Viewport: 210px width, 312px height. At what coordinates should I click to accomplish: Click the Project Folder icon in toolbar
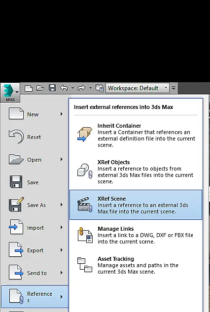[x=99, y=88]
